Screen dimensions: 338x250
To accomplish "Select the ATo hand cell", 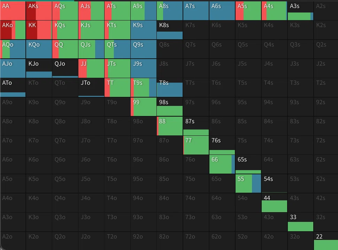I will pos(13,87).
